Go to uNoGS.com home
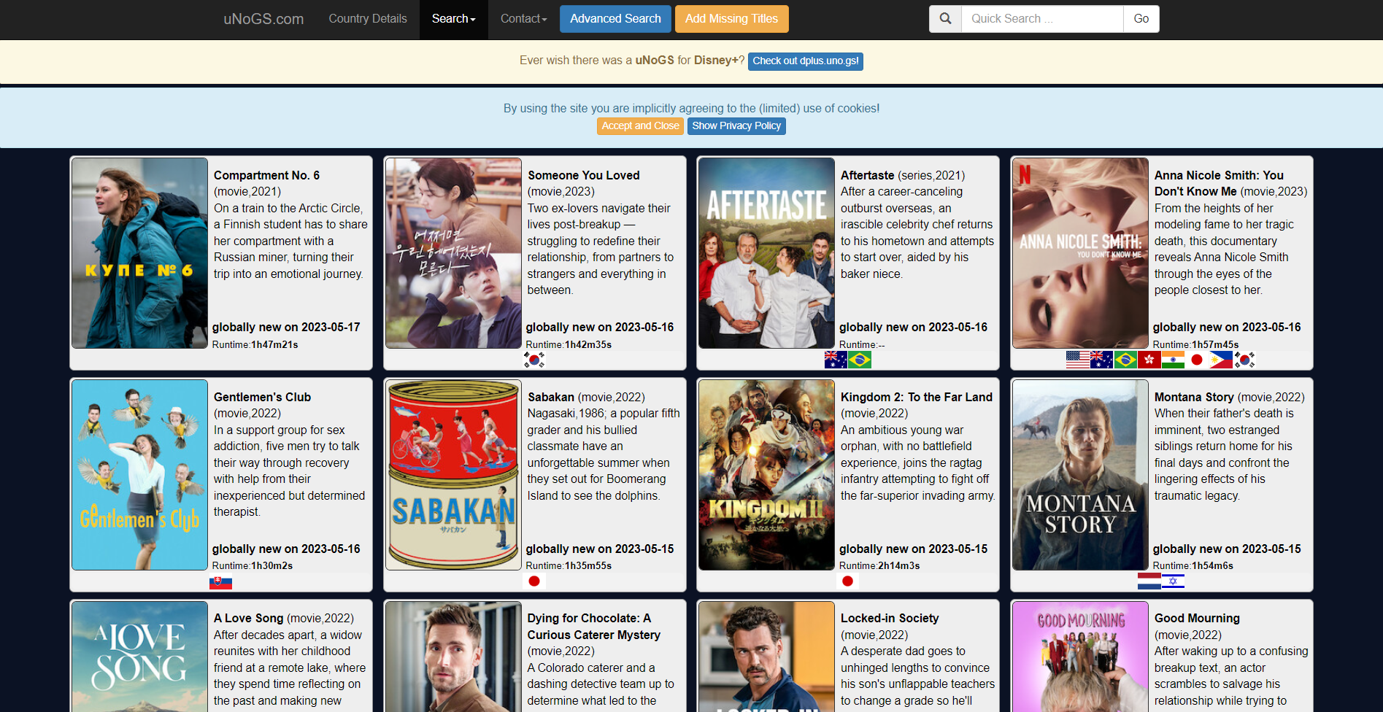 tap(263, 19)
